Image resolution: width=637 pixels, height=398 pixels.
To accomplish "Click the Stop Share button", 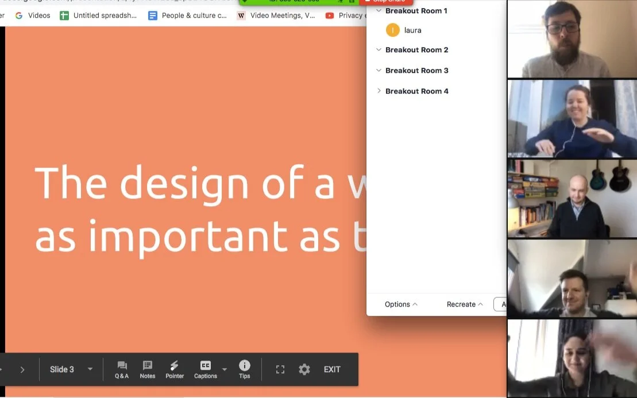I will (x=386, y=2).
